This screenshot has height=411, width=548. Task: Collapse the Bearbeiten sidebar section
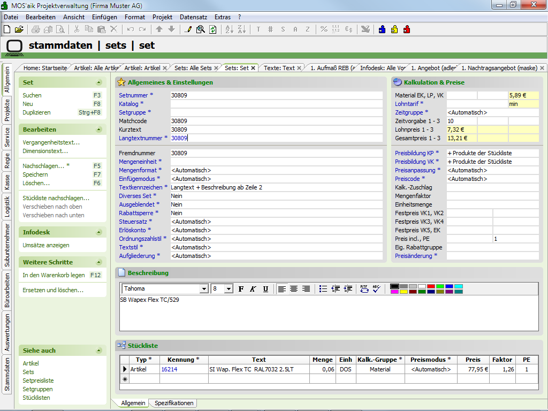tap(98, 130)
